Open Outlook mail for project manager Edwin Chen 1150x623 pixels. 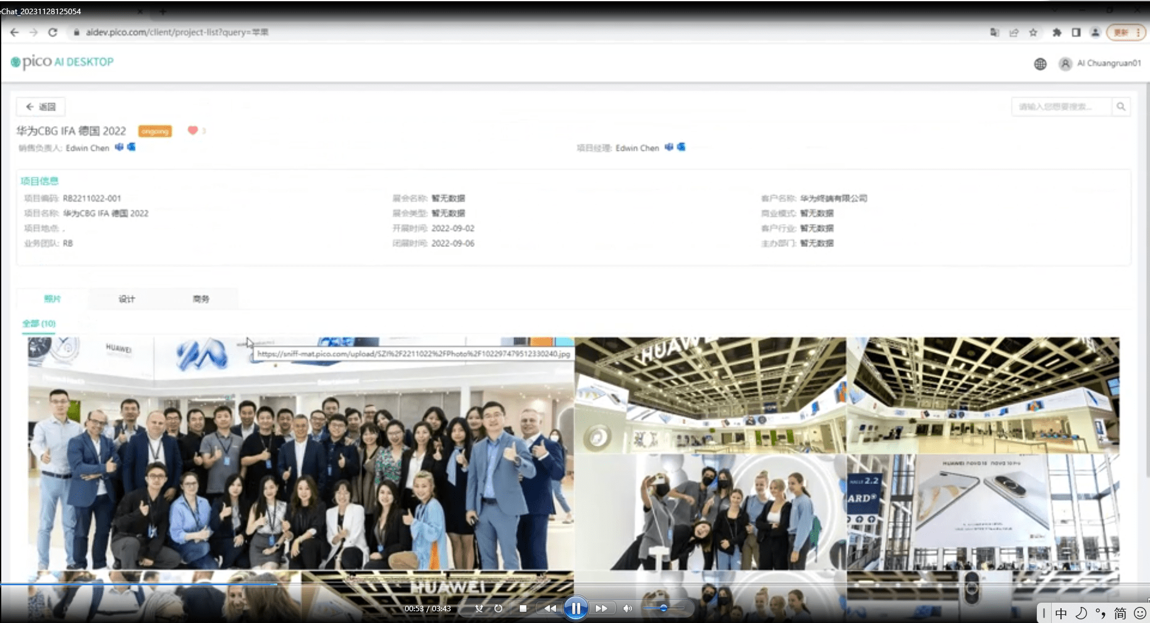click(681, 147)
